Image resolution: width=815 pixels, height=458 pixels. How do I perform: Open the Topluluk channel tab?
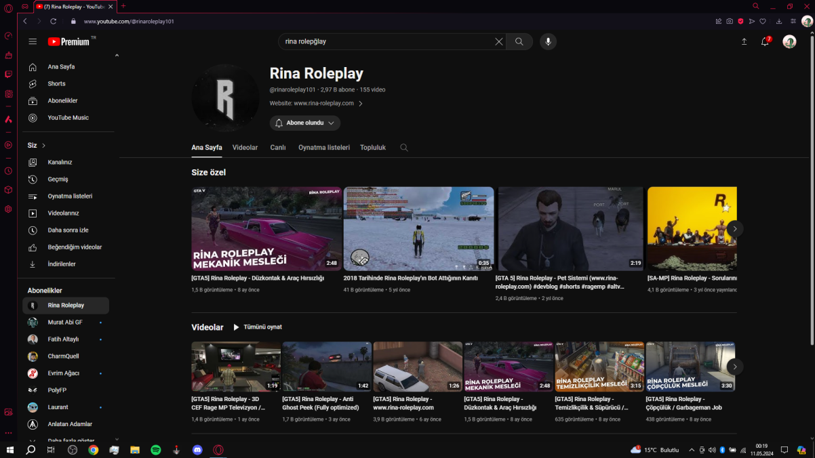click(373, 148)
